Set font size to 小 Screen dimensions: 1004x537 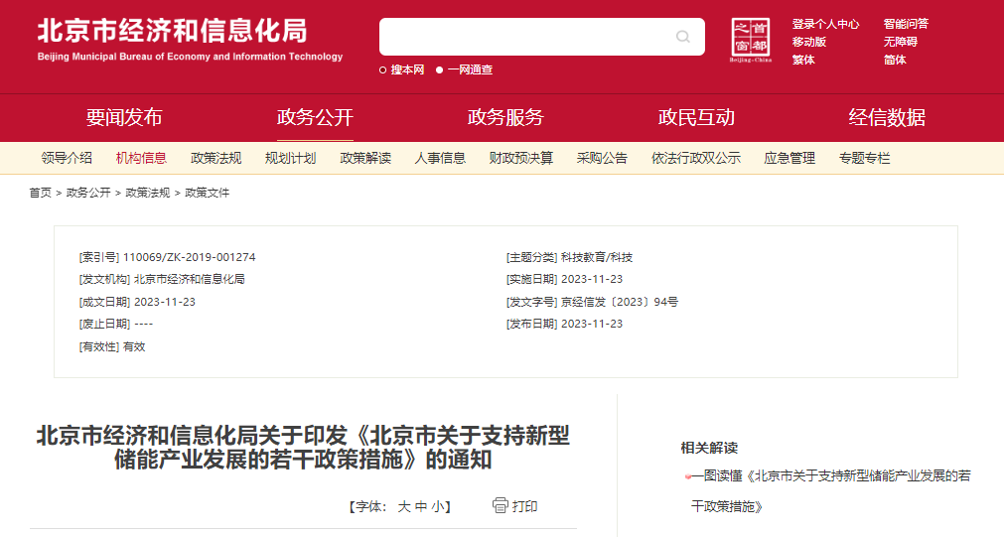click(x=437, y=507)
